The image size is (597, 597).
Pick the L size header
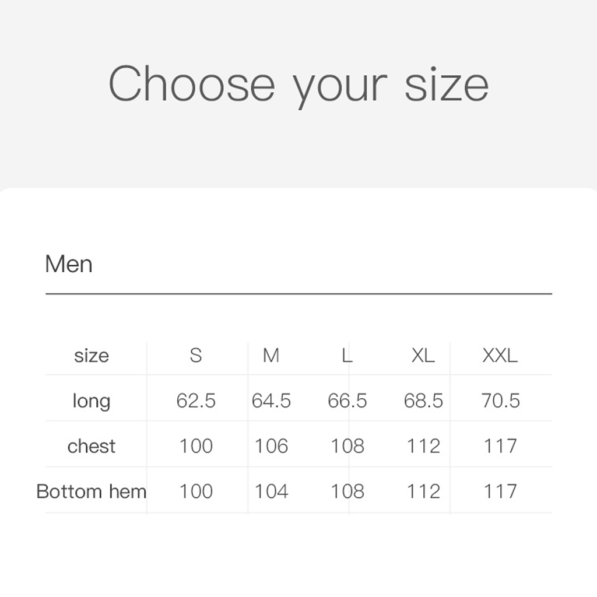(347, 355)
